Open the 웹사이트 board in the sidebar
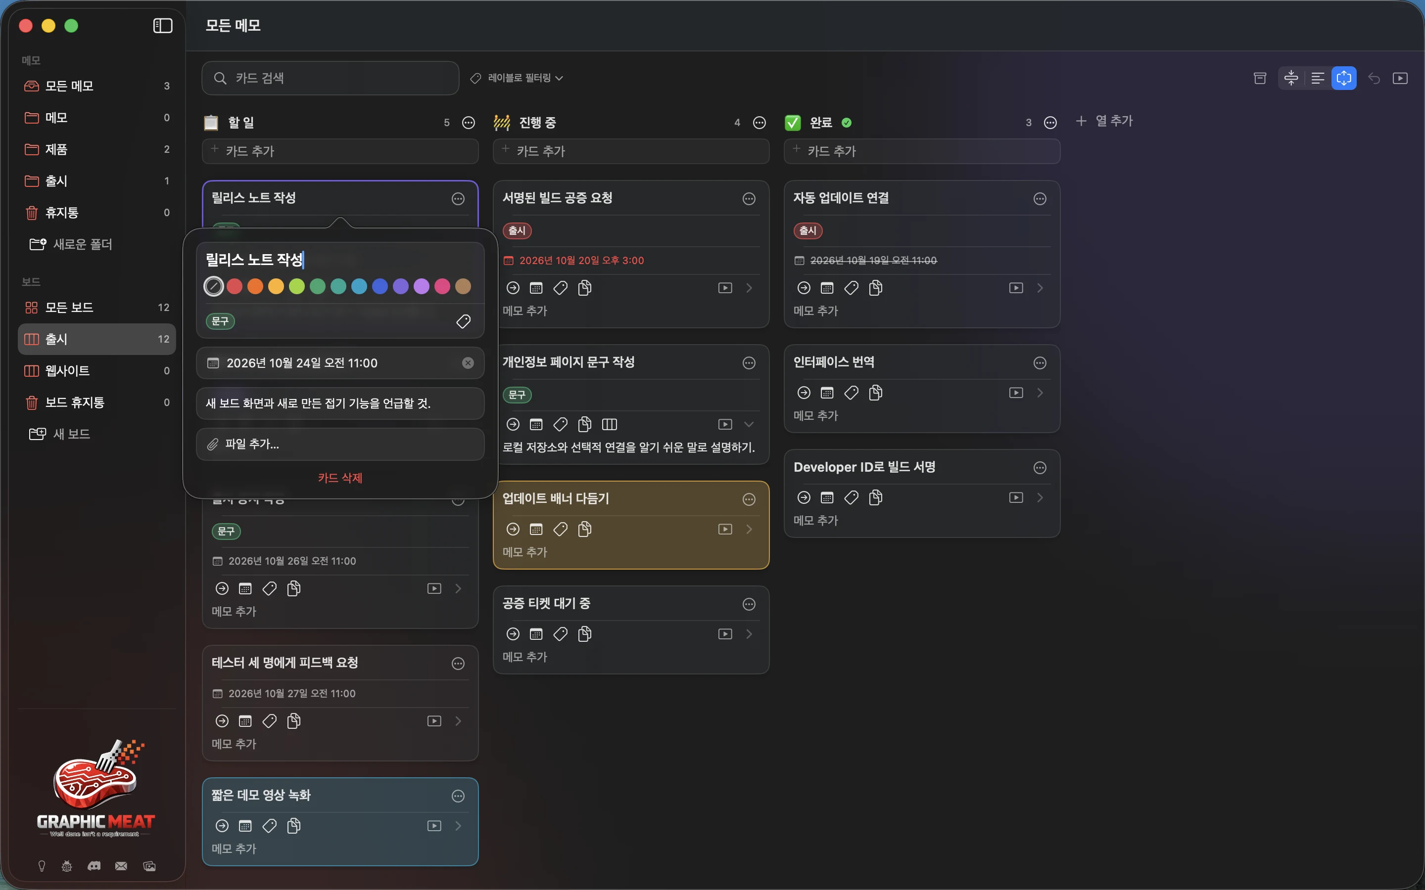 pos(97,371)
